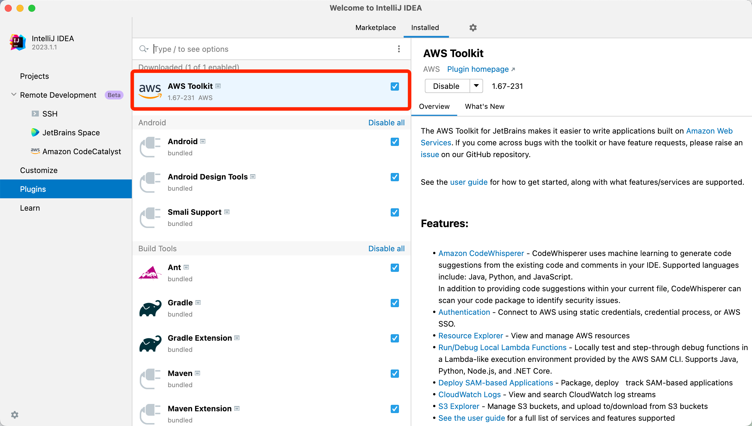Go to Projects in the sidebar
Viewport: 752px width, 426px height.
(x=34, y=76)
